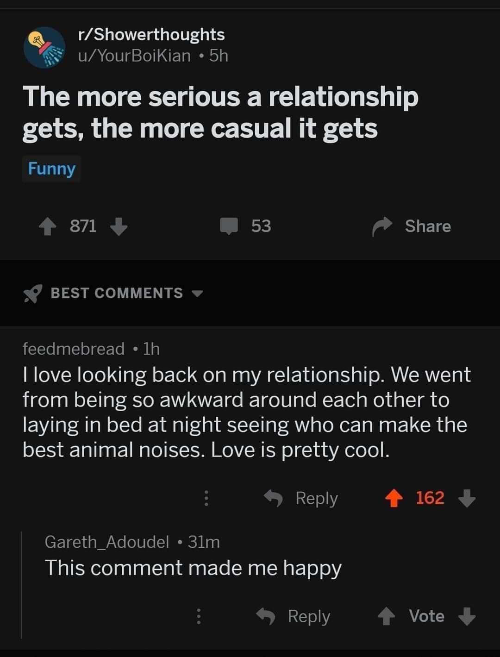Tap the Share arrow icon
The image size is (500, 657).
point(382,226)
